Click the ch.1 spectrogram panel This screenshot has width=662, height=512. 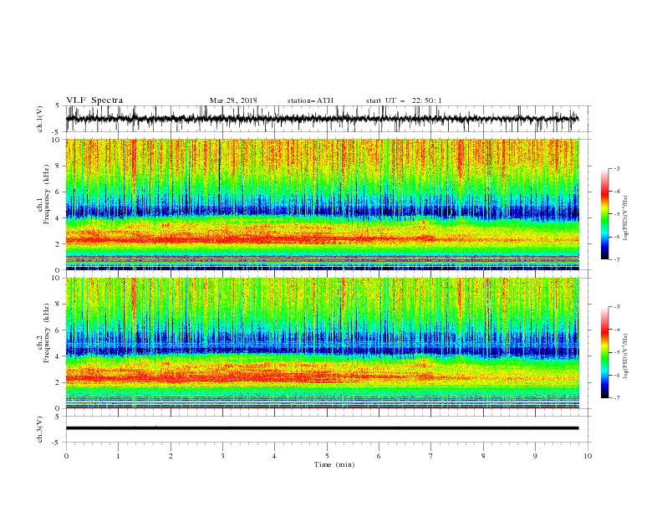pyautogui.click(x=323, y=204)
